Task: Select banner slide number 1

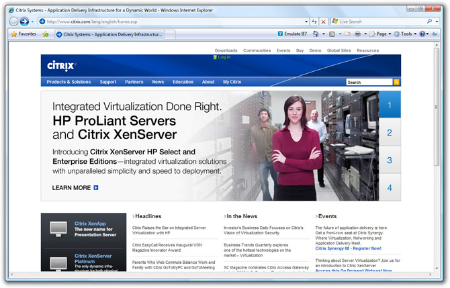Action: click(390, 105)
